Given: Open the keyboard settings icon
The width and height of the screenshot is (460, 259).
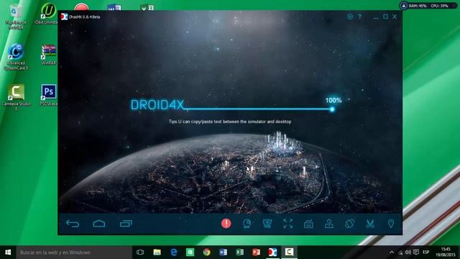Looking at the screenshot, I should (308, 224).
